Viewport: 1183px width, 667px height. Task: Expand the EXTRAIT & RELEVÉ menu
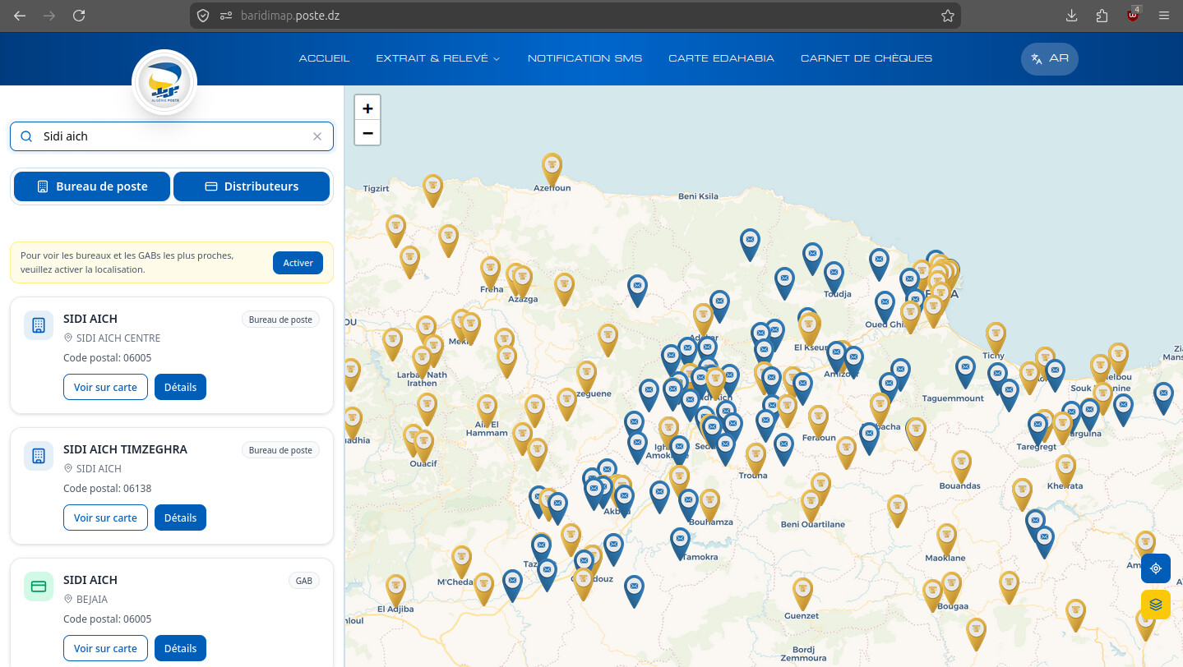coord(438,58)
